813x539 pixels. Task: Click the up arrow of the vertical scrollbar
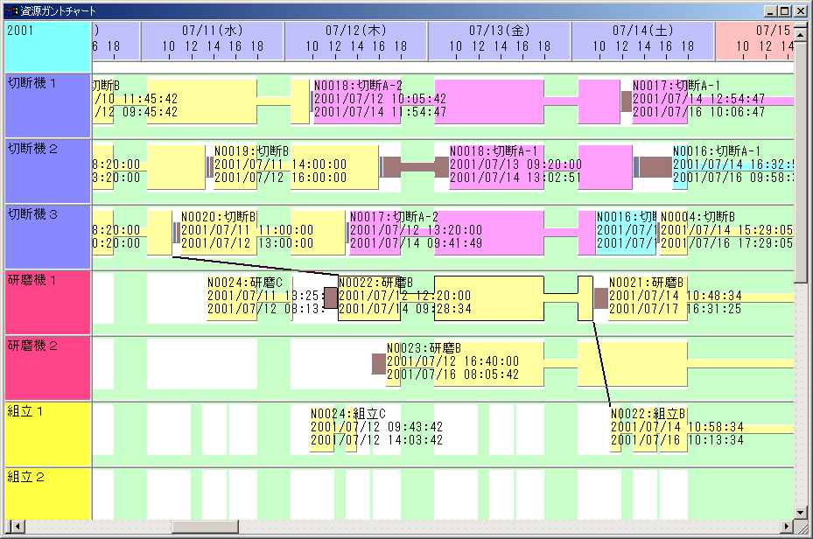(801, 29)
